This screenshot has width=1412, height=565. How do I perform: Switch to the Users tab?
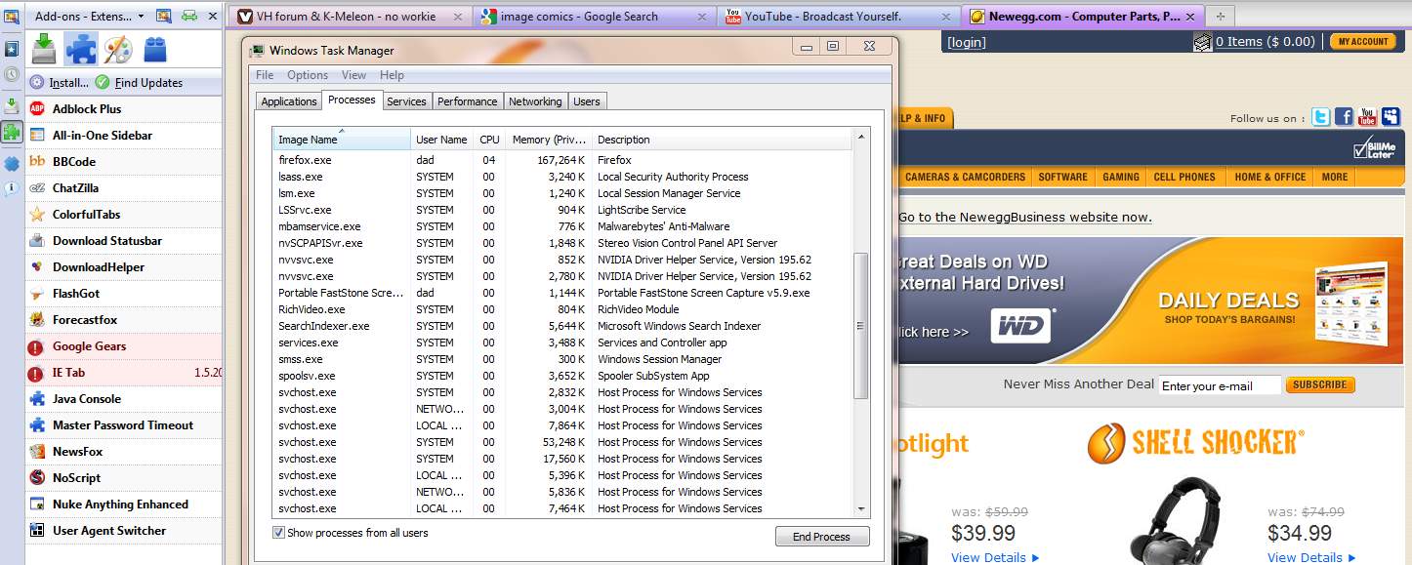coord(587,101)
